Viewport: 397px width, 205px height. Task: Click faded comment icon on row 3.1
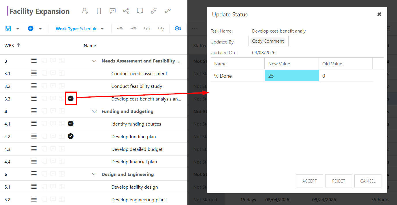[53, 73]
